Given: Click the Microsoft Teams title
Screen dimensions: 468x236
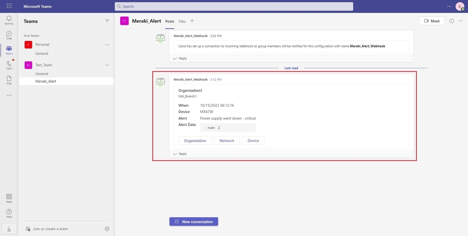Looking at the screenshot, I should [x=37, y=7].
